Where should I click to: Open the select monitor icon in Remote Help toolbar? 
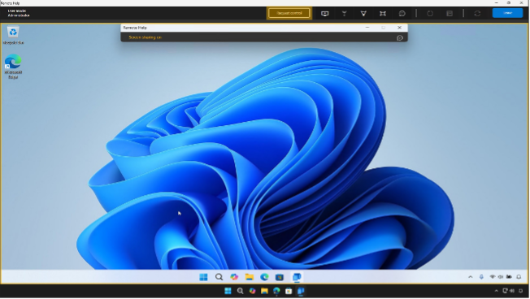click(x=325, y=14)
